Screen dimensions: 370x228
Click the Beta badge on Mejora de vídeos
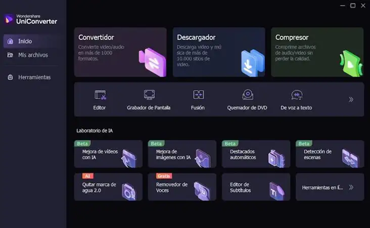click(x=82, y=143)
